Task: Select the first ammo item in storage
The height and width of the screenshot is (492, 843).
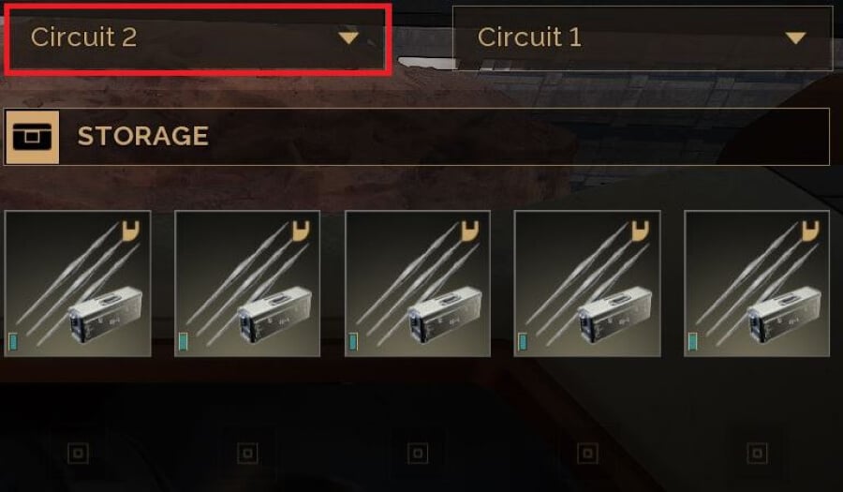Action: click(x=78, y=283)
